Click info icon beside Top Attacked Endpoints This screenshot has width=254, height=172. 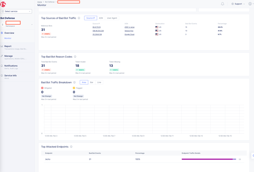(71, 147)
